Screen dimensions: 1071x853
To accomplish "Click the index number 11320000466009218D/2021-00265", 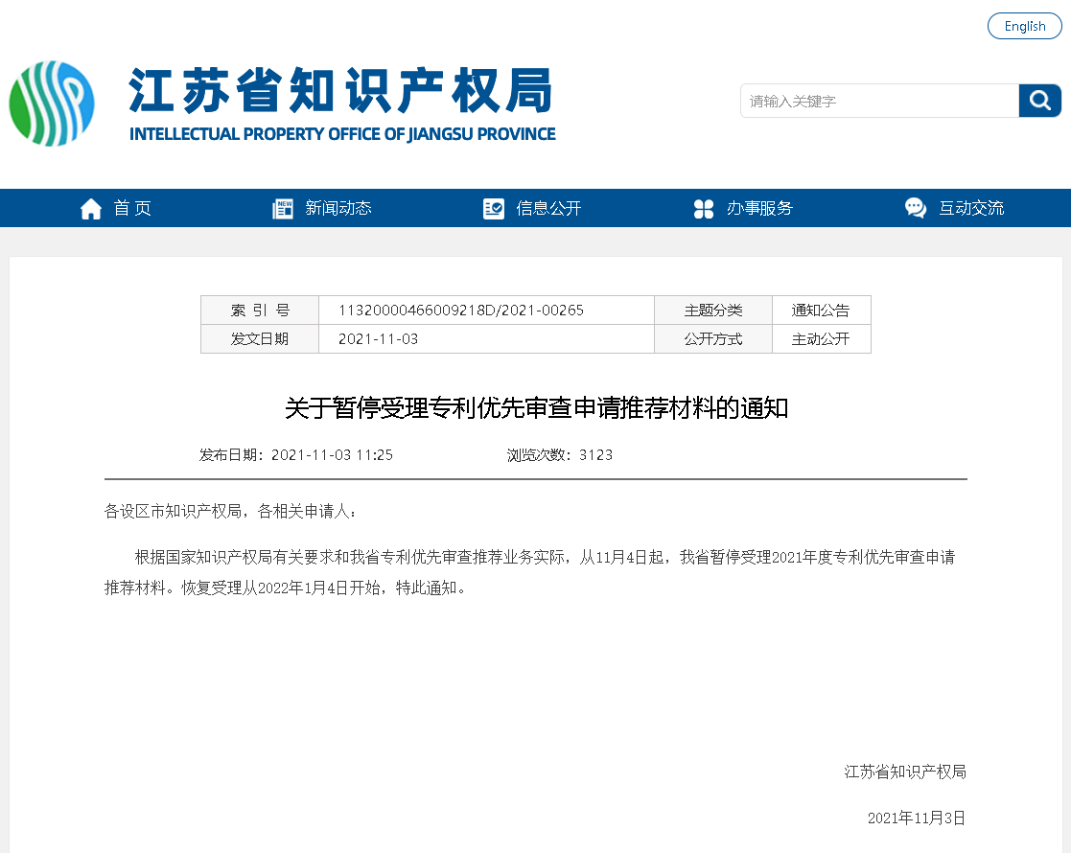I will click(461, 311).
